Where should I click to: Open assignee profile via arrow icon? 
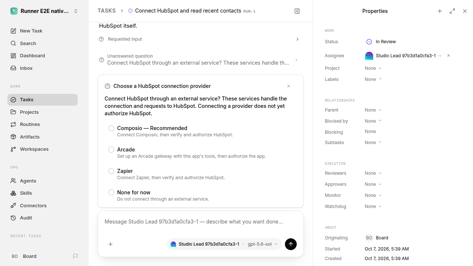[x=448, y=56]
